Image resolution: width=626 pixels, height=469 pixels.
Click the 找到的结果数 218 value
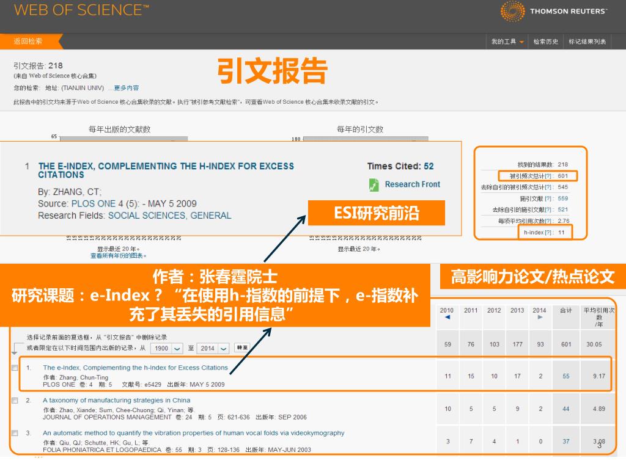(x=562, y=164)
